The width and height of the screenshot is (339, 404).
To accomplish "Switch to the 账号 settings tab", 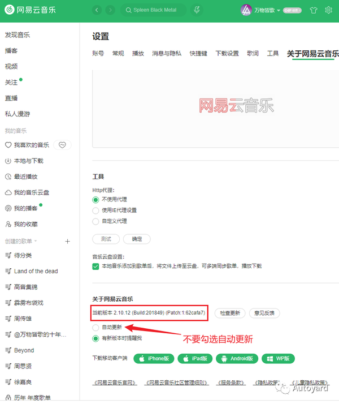I will [98, 53].
